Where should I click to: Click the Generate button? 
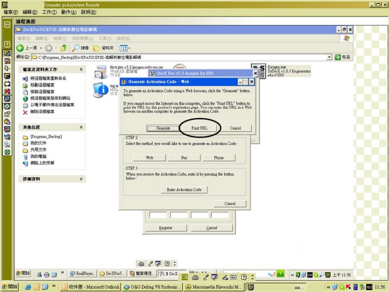point(163,128)
